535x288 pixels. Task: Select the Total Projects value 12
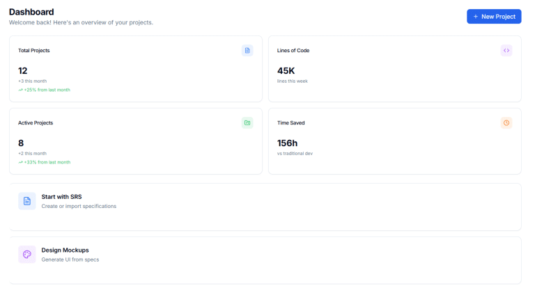(x=23, y=70)
